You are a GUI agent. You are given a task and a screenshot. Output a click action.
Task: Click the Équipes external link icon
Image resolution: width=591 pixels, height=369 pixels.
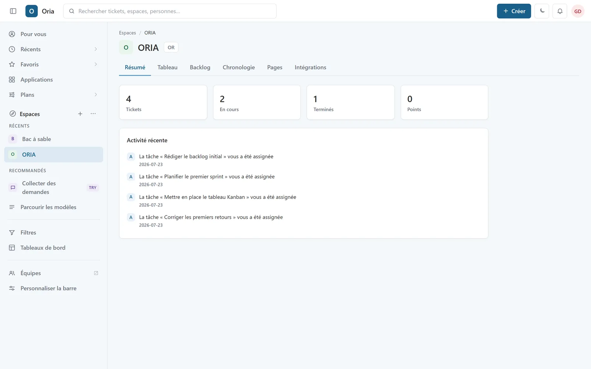click(96, 273)
